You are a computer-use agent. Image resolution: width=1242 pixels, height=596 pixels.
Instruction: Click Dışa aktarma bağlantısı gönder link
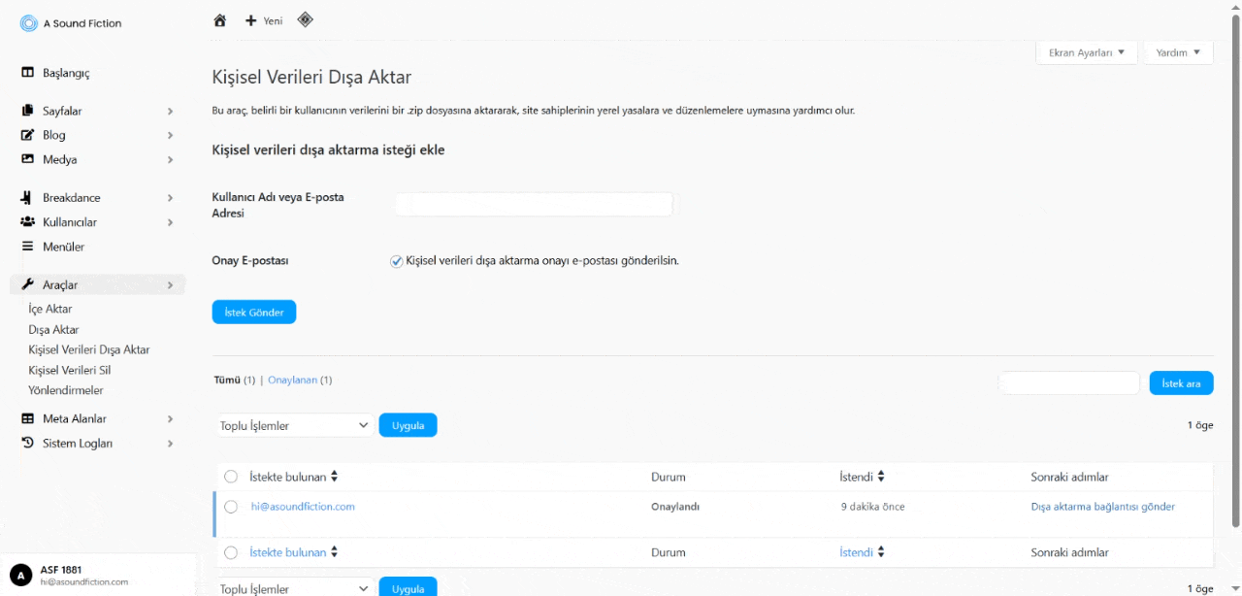(x=1102, y=507)
